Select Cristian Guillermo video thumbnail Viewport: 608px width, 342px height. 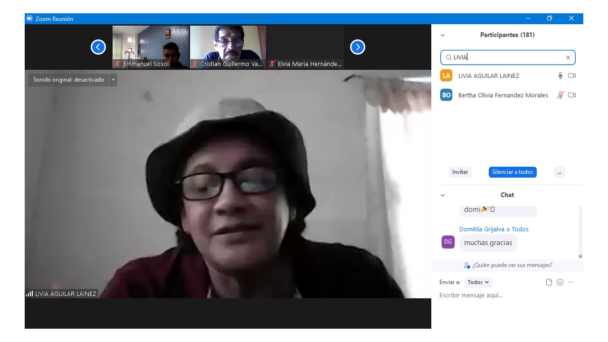click(228, 47)
